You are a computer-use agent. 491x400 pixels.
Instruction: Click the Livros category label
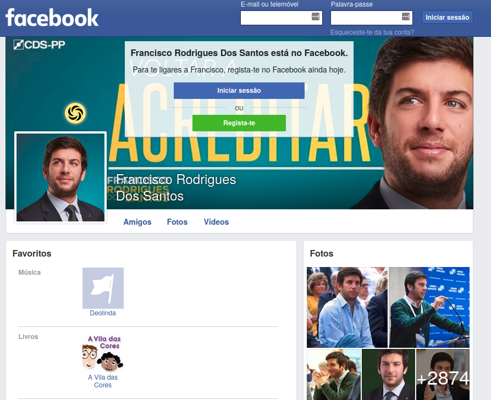click(x=28, y=337)
